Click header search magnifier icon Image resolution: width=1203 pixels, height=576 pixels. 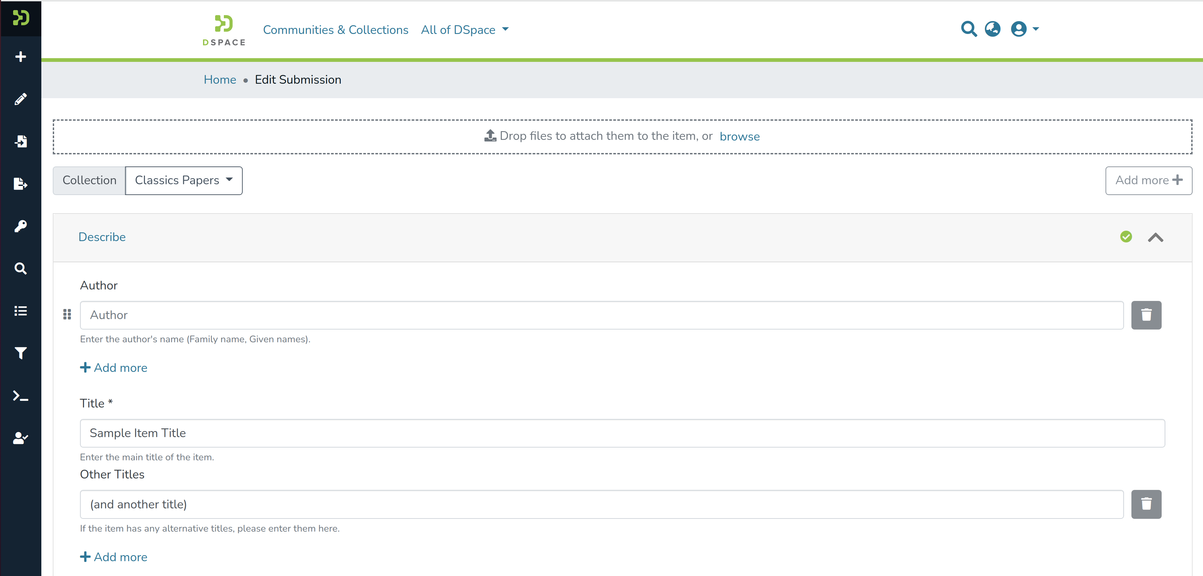click(969, 29)
